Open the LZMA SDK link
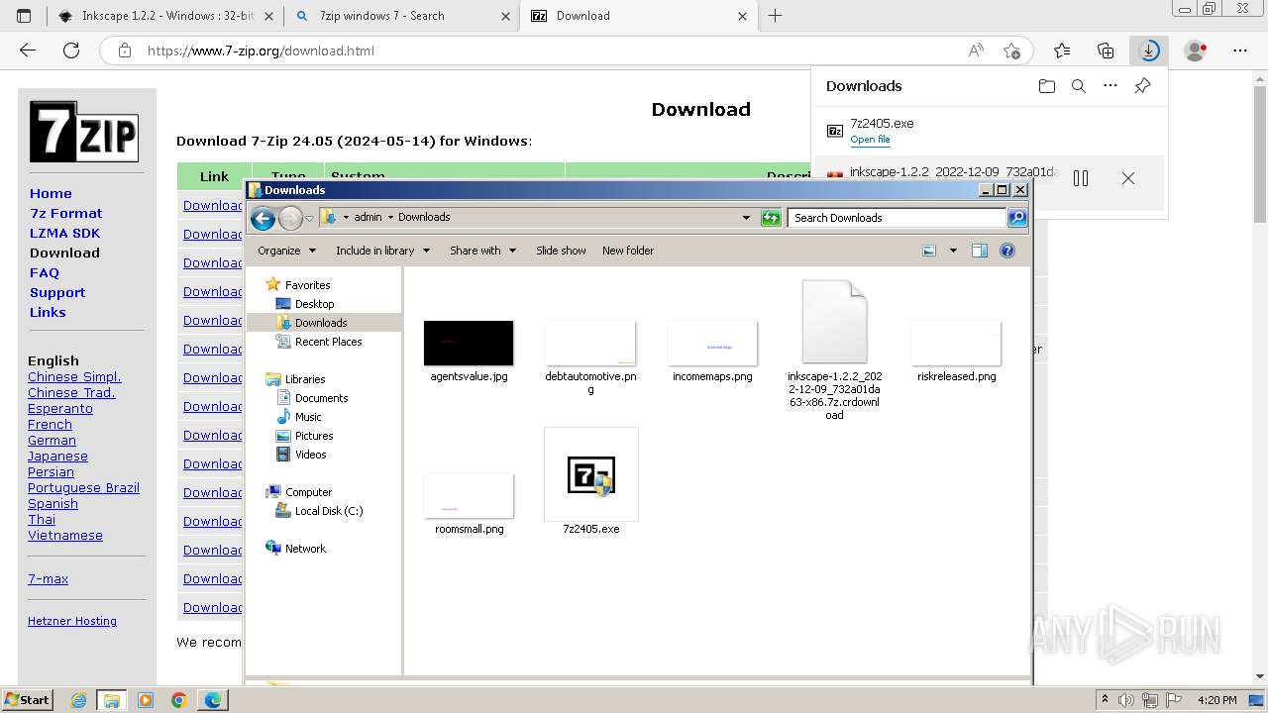The width and height of the screenshot is (1268, 713). [x=64, y=233]
